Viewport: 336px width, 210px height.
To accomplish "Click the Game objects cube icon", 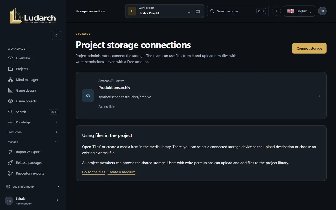I will pyautogui.click(x=10, y=101).
